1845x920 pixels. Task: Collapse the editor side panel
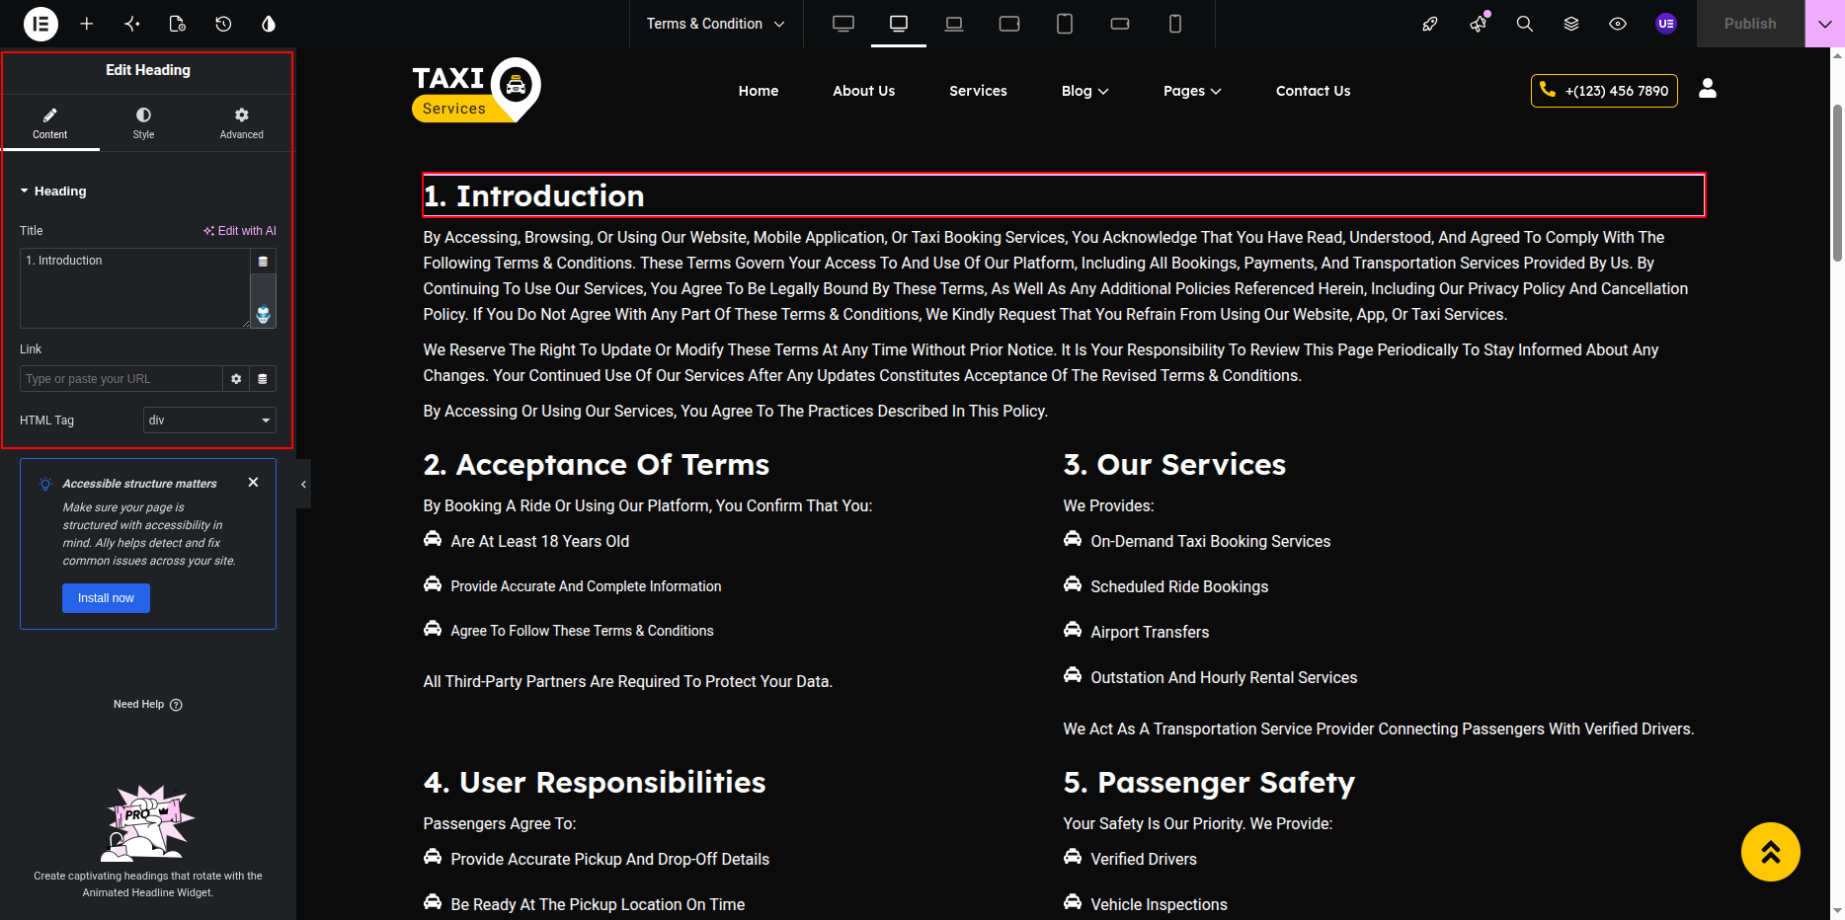(x=303, y=484)
